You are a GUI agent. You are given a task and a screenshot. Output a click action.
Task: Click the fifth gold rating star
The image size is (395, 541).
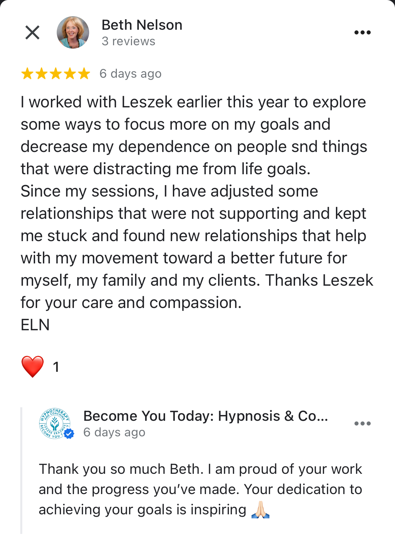click(84, 74)
